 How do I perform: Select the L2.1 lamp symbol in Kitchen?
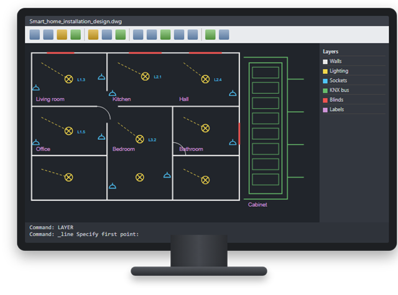coord(145,76)
